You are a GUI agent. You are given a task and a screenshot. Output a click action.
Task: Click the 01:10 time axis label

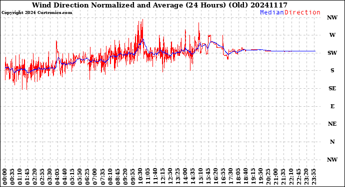coord(20,177)
